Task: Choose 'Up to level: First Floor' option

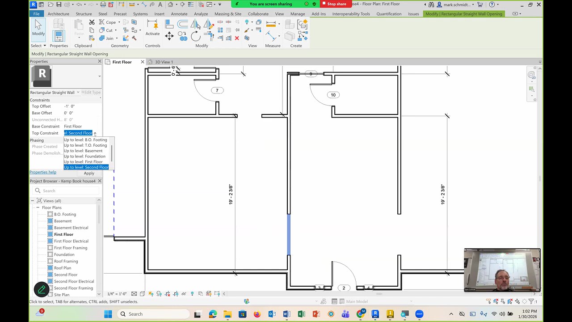Action: [x=83, y=162]
